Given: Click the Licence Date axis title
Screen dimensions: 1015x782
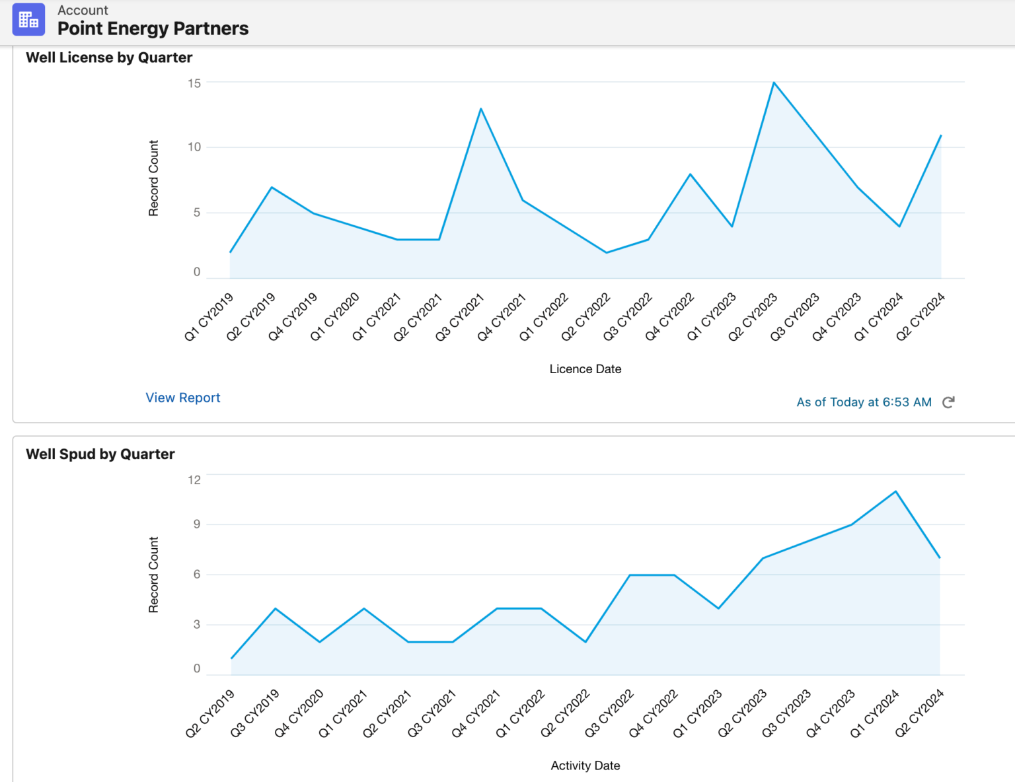Looking at the screenshot, I should [x=585, y=369].
